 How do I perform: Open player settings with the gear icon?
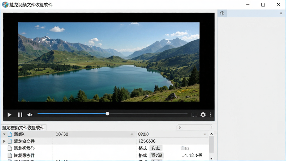pyautogui.click(x=203, y=115)
